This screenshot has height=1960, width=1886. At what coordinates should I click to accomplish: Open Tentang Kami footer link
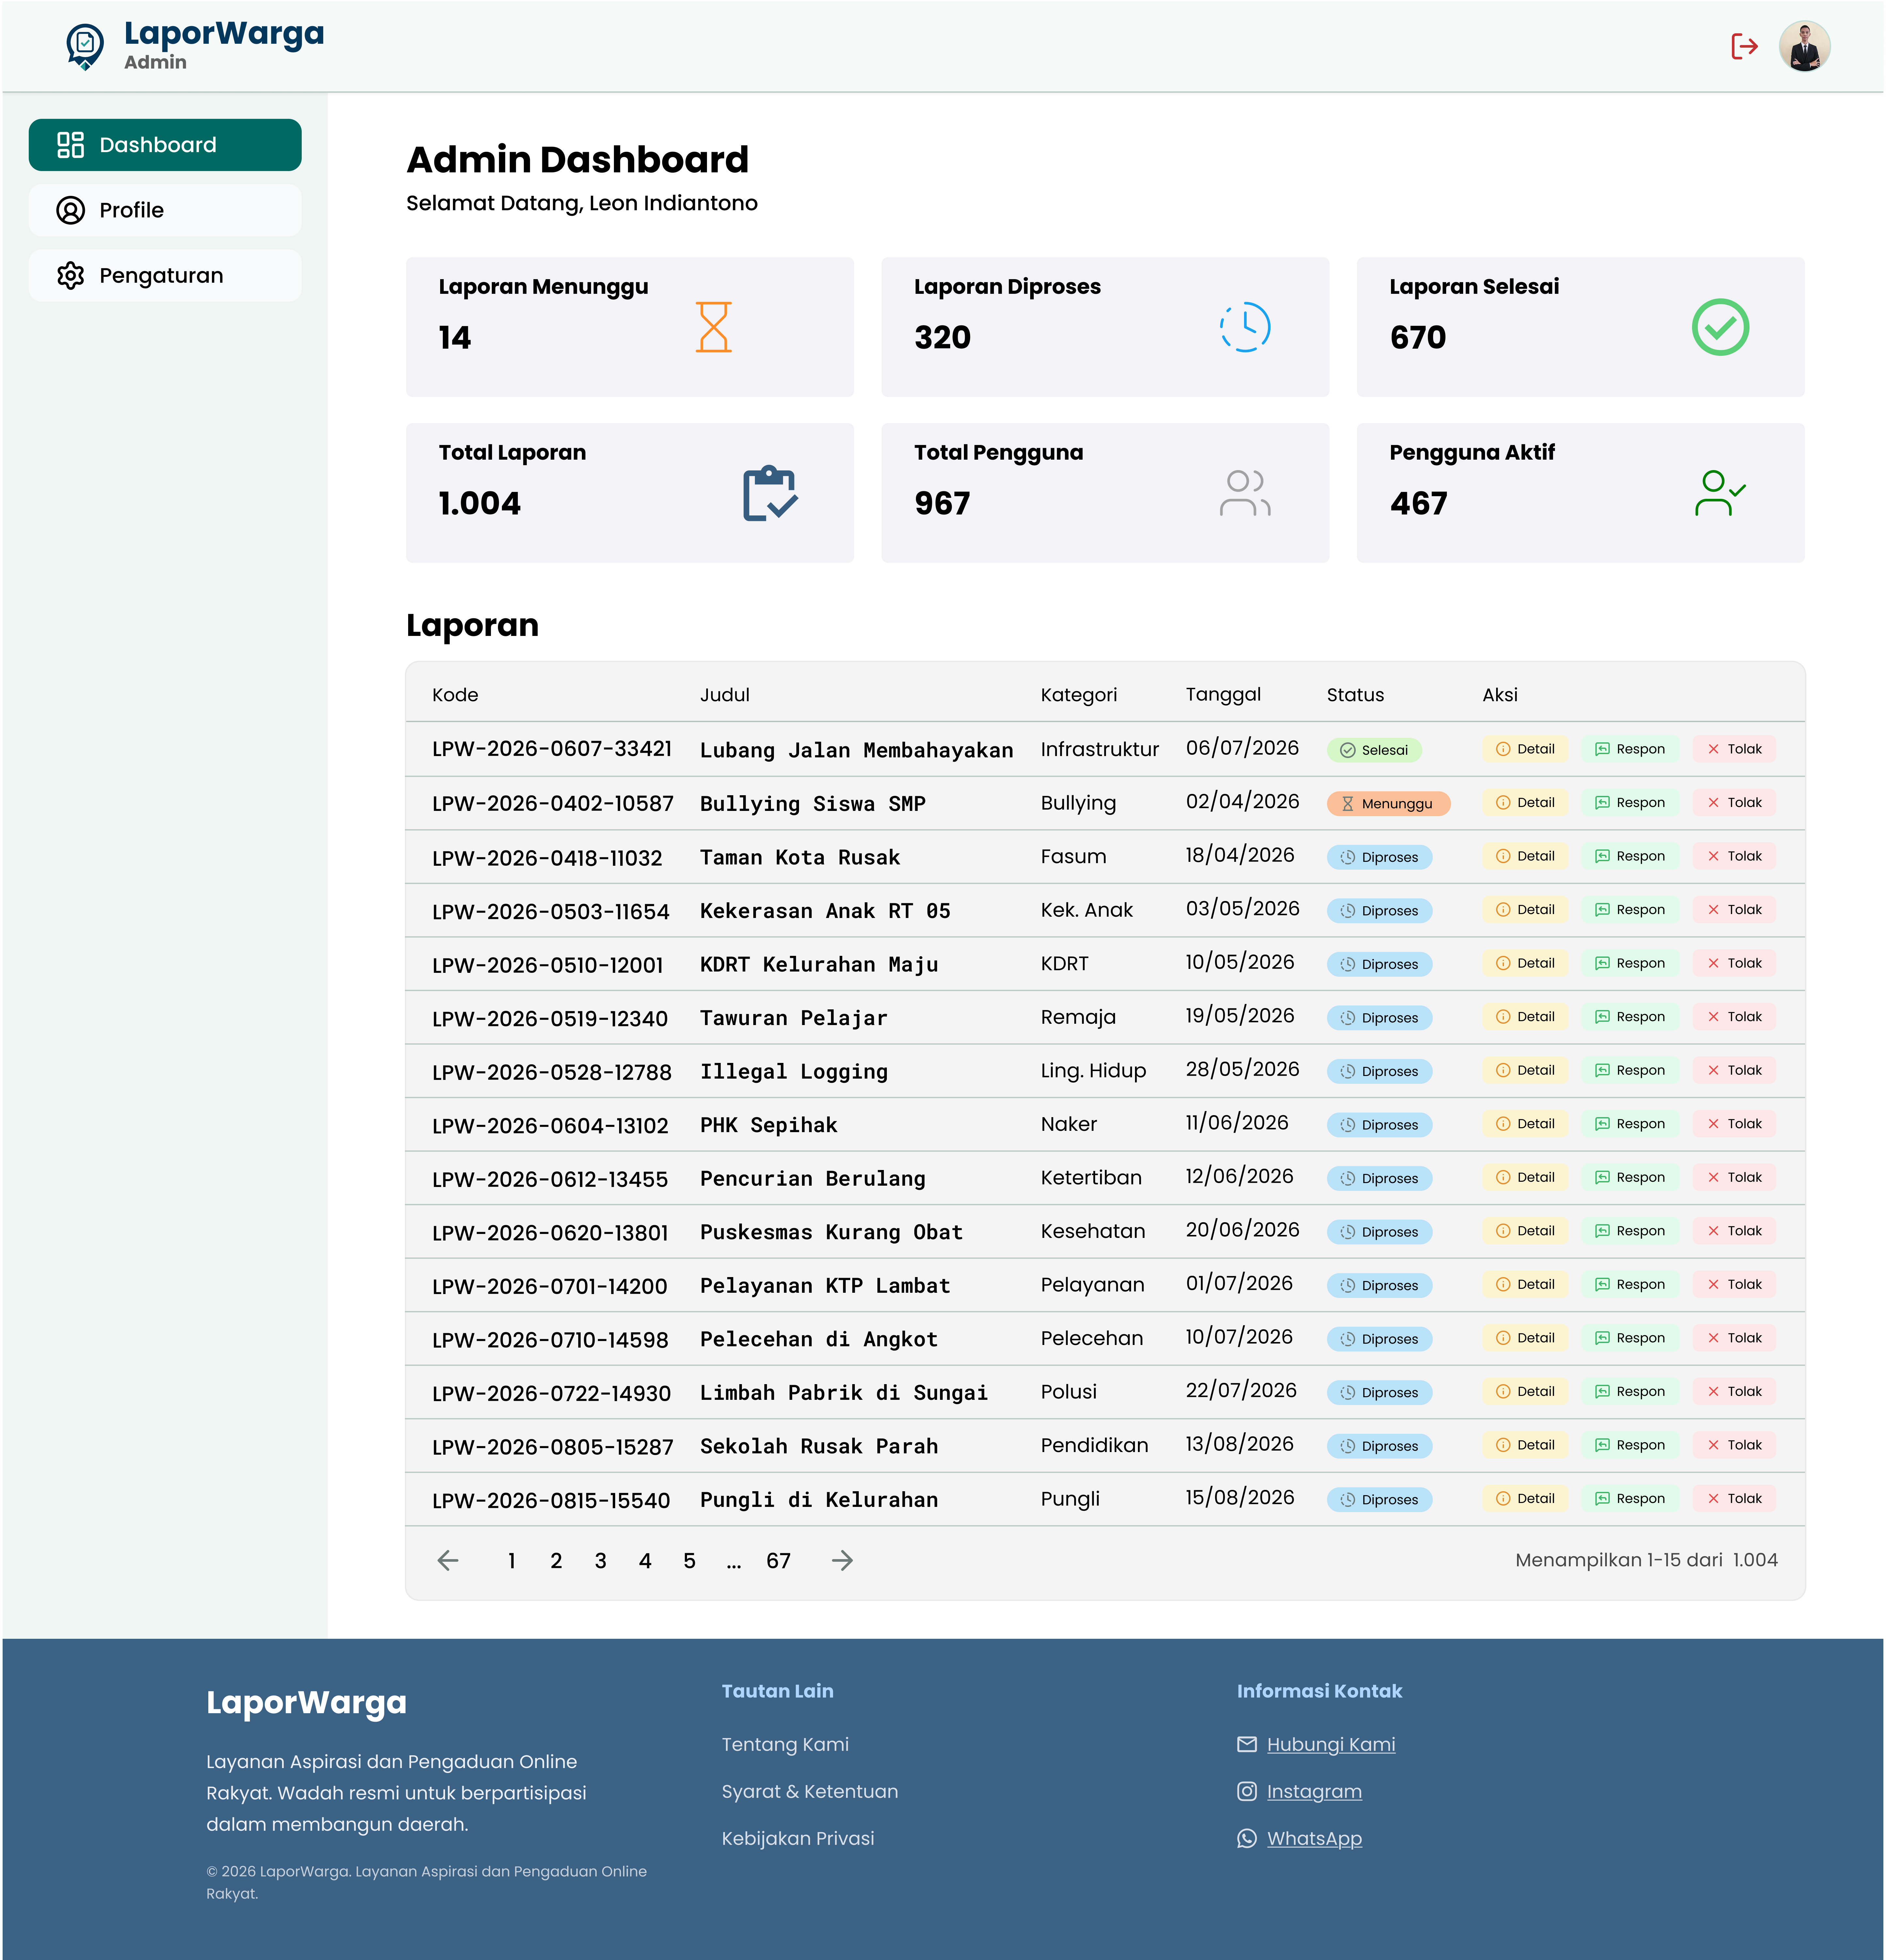[785, 1744]
